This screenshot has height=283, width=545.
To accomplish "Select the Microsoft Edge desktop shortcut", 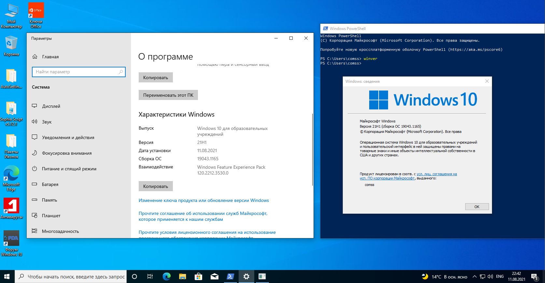I will (11, 178).
